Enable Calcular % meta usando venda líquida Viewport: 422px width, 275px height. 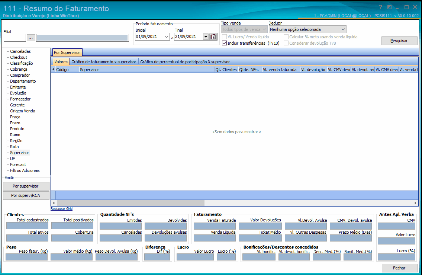point(286,36)
